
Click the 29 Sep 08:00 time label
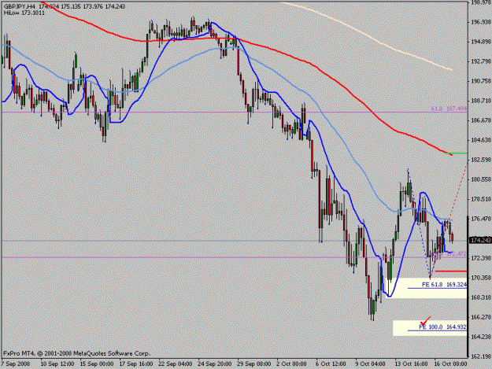[x=254, y=364]
